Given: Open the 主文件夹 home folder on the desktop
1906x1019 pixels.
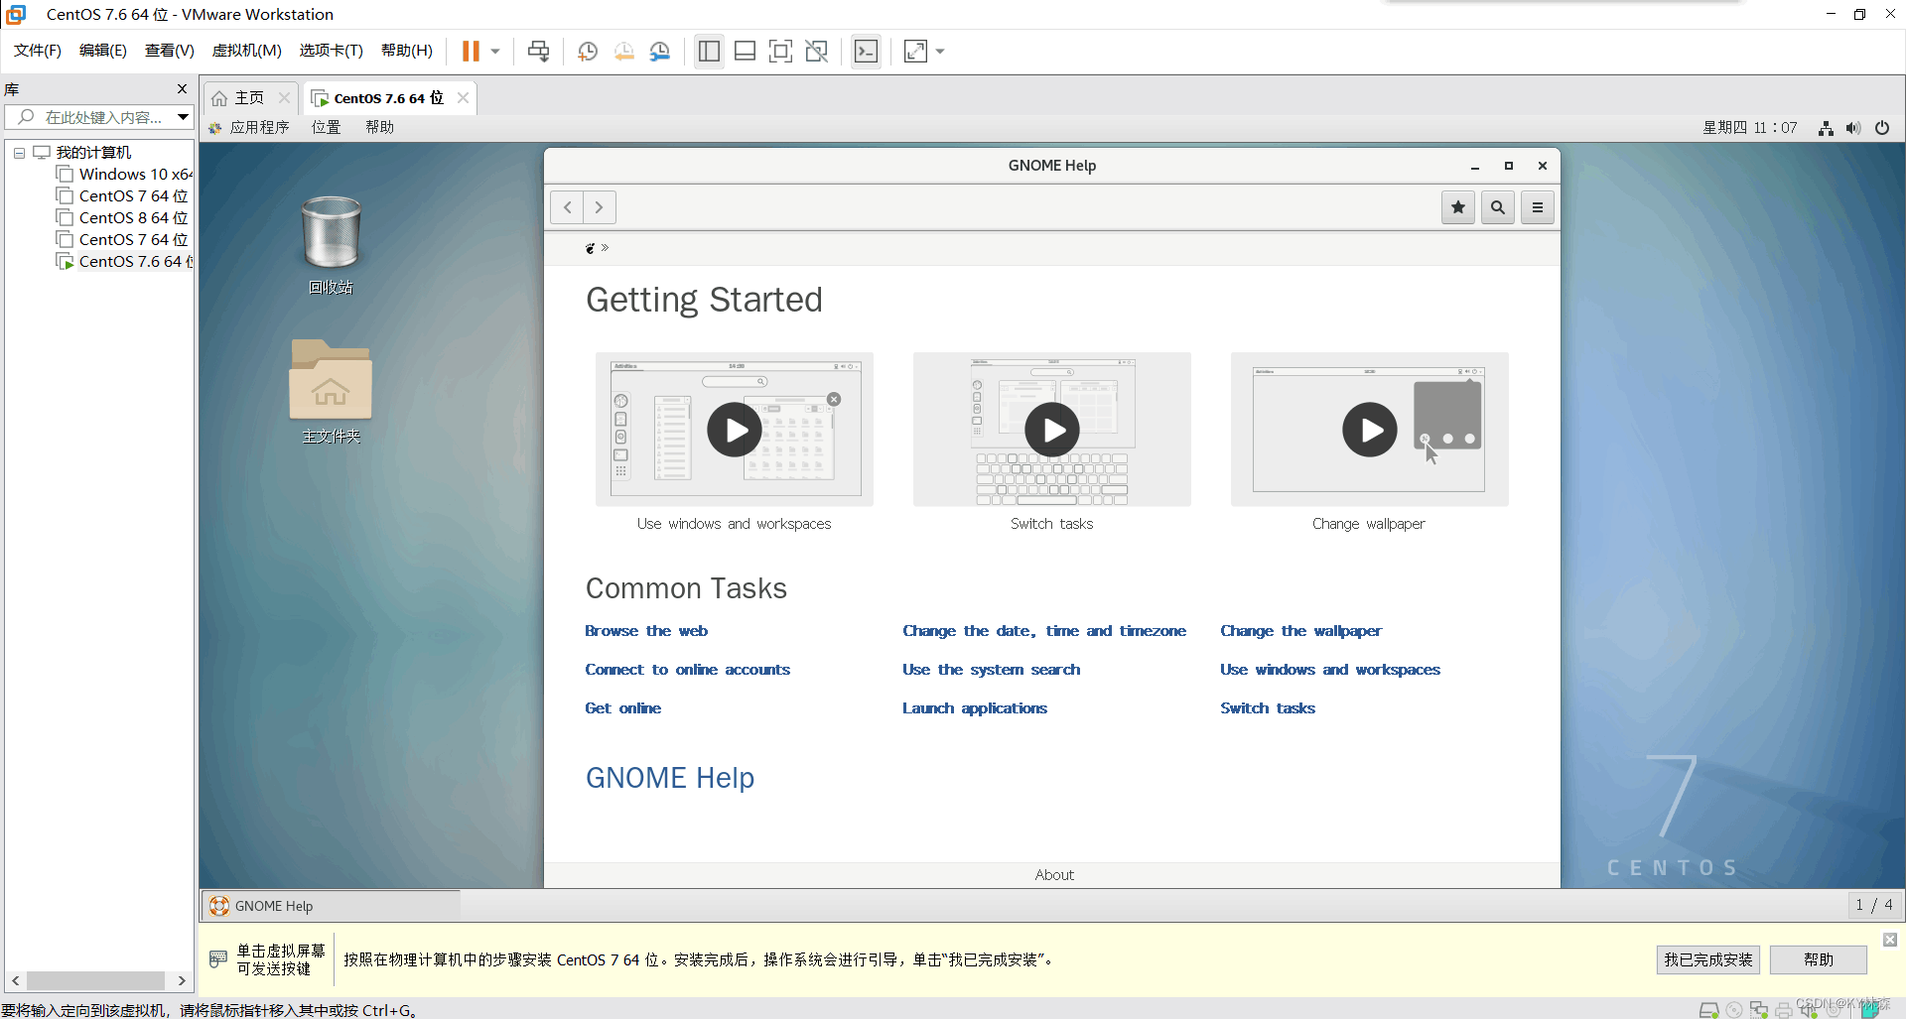Looking at the screenshot, I should tap(331, 391).
